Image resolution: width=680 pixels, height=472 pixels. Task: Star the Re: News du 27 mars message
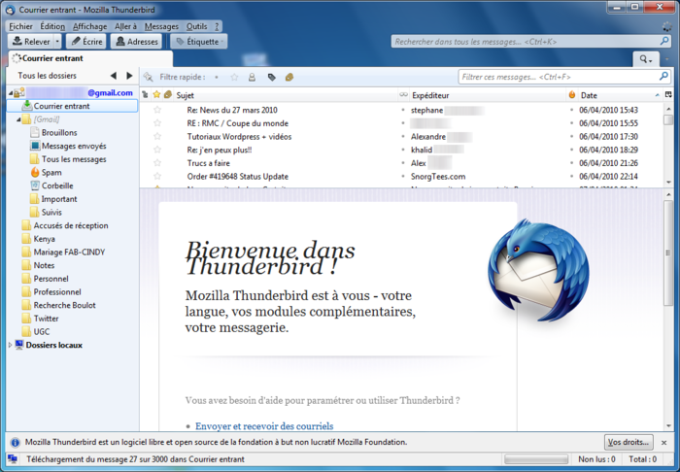(x=157, y=110)
